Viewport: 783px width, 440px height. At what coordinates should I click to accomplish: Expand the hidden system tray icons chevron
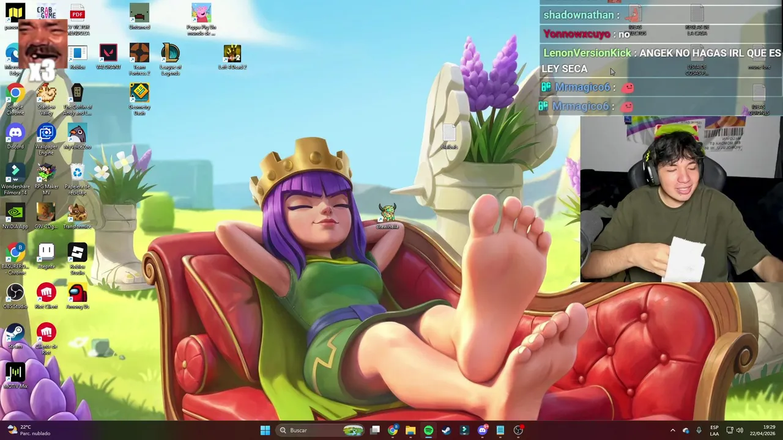(x=672, y=430)
